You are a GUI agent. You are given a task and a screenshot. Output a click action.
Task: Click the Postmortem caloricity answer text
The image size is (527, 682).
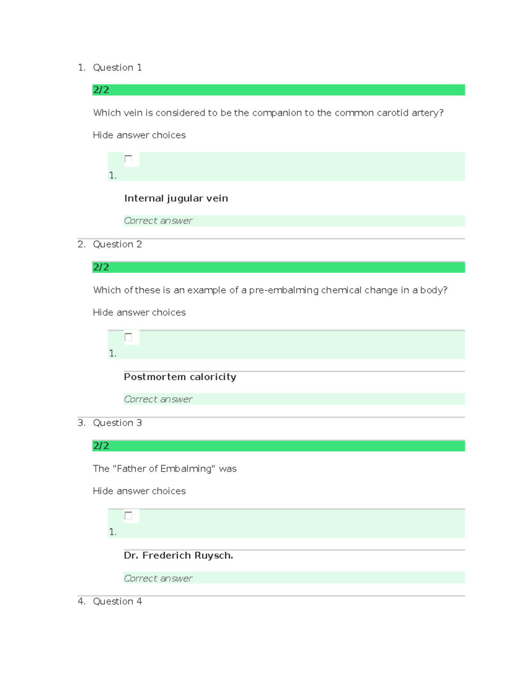click(180, 377)
